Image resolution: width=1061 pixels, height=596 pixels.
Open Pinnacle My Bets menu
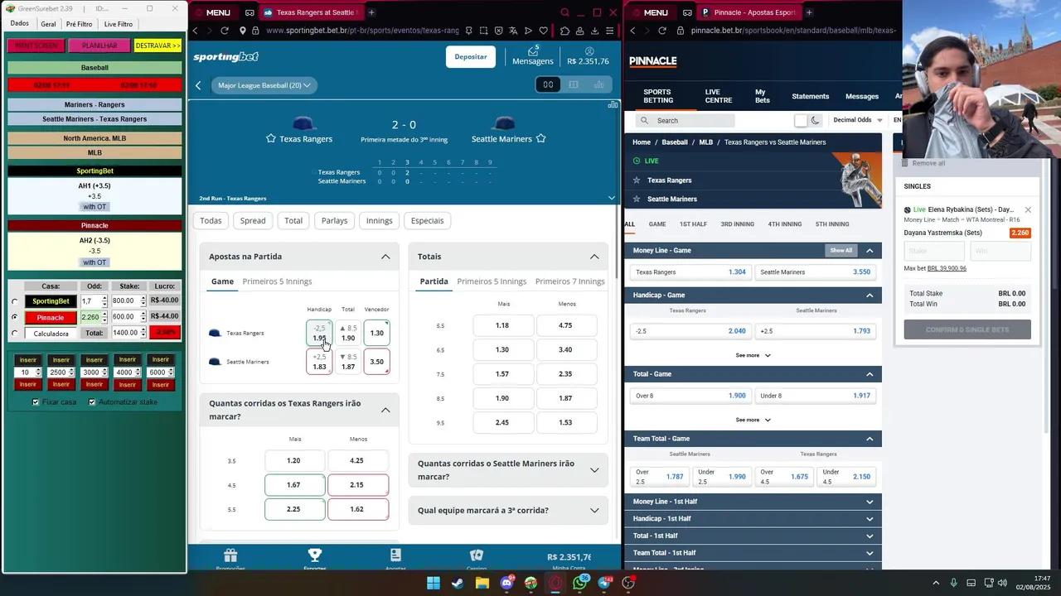pos(763,96)
